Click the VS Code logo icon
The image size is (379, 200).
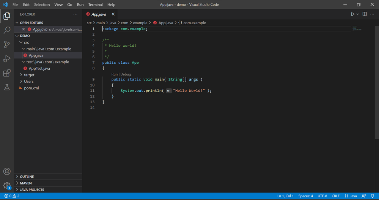pos(5,4)
